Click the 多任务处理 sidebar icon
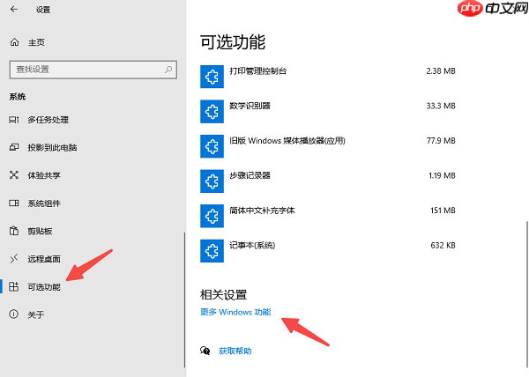Image resolution: width=529 pixels, height=377 pixels. [14, 120]
